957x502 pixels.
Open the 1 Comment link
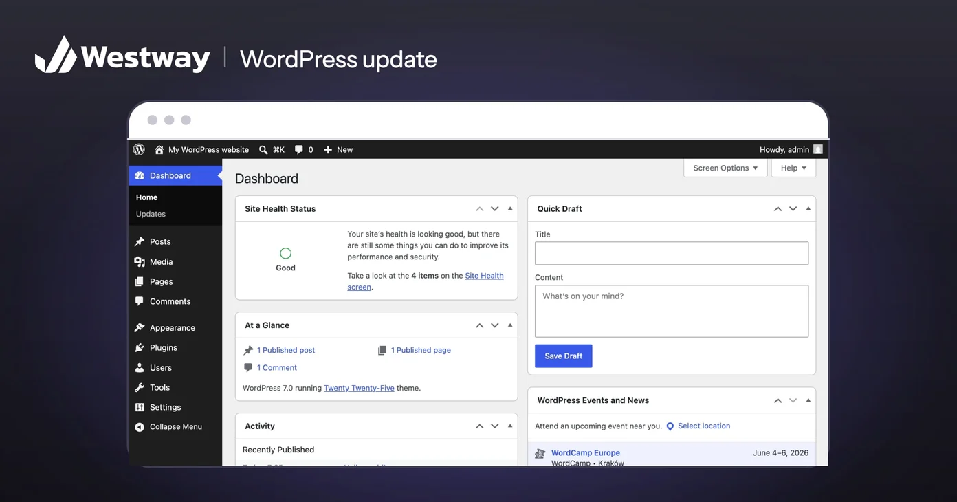(277, 368)
